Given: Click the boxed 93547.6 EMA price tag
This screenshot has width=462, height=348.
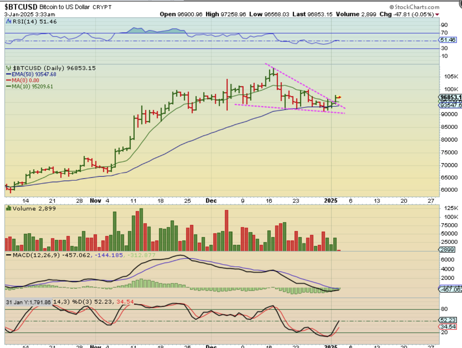Looking at the screenshot, I should (450, 105).
